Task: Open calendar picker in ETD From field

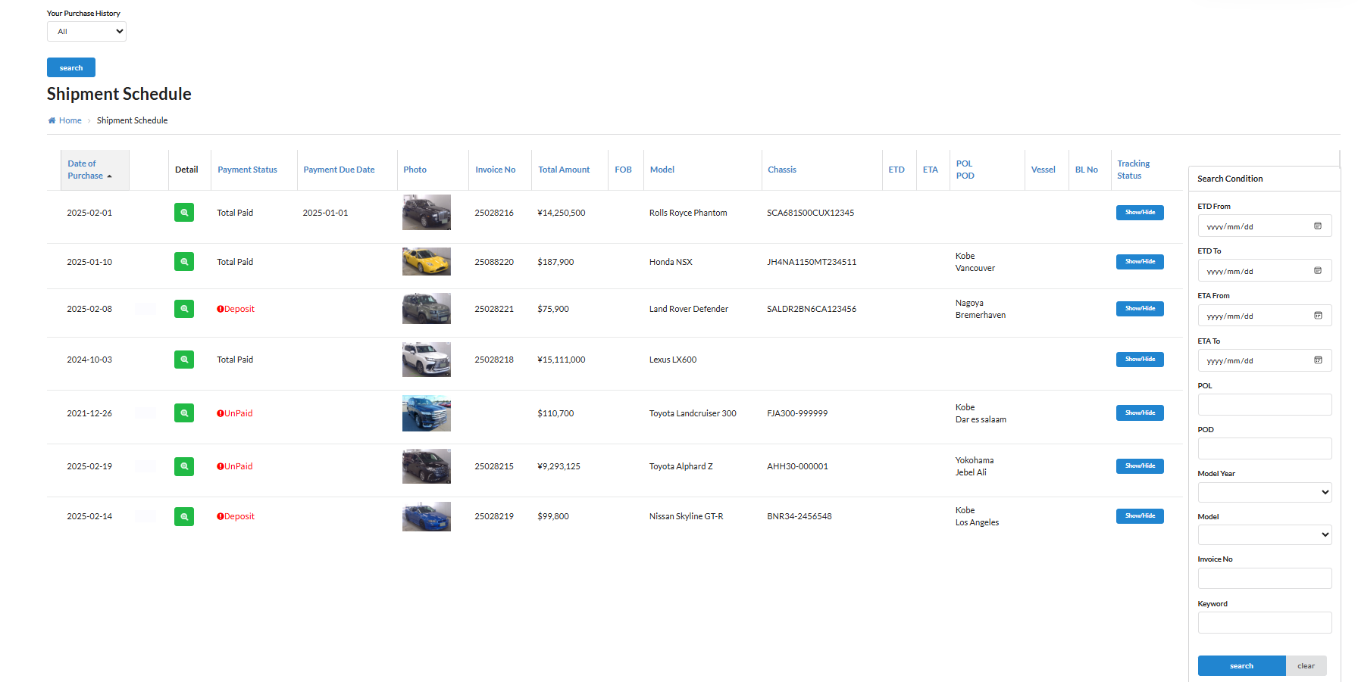Action: [1318, 226]
